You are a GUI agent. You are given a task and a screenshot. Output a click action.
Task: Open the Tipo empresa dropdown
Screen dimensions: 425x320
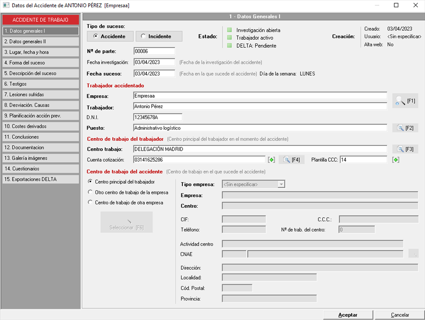coord(281,184)
